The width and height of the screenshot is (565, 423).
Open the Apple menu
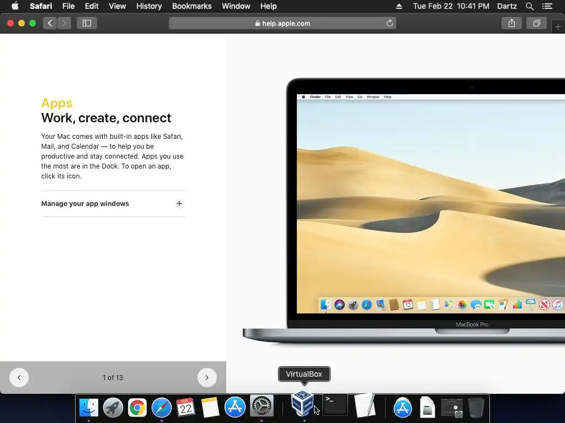pos(15,6)
